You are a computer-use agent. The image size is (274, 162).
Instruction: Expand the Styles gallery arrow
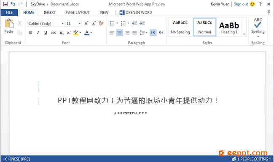(244, 34)
